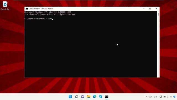This screenshot has height=100, width=177.
Task: Launch Microsoft Edge from taskbar
Action: click(95, 97)
